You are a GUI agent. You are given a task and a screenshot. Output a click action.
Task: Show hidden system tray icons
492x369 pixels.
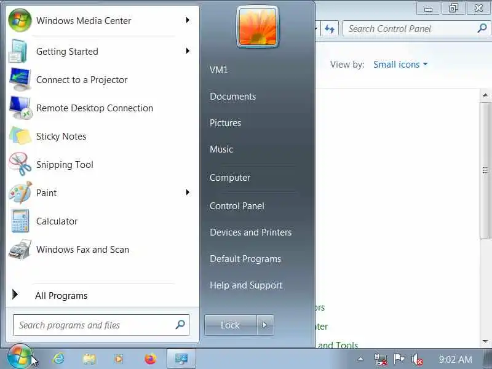point(361,359)
